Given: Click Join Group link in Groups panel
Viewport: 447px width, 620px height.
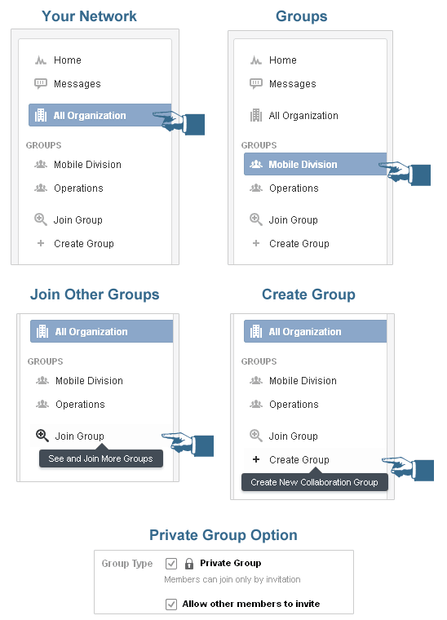Looking at the screenshot, I should [x=293, y=219].
